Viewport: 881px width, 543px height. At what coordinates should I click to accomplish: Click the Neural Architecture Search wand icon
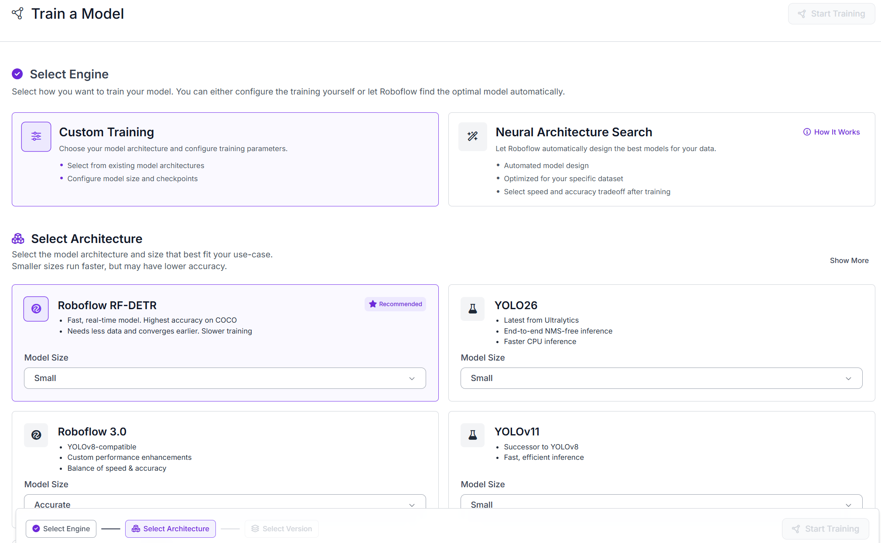tap(473, 137)
